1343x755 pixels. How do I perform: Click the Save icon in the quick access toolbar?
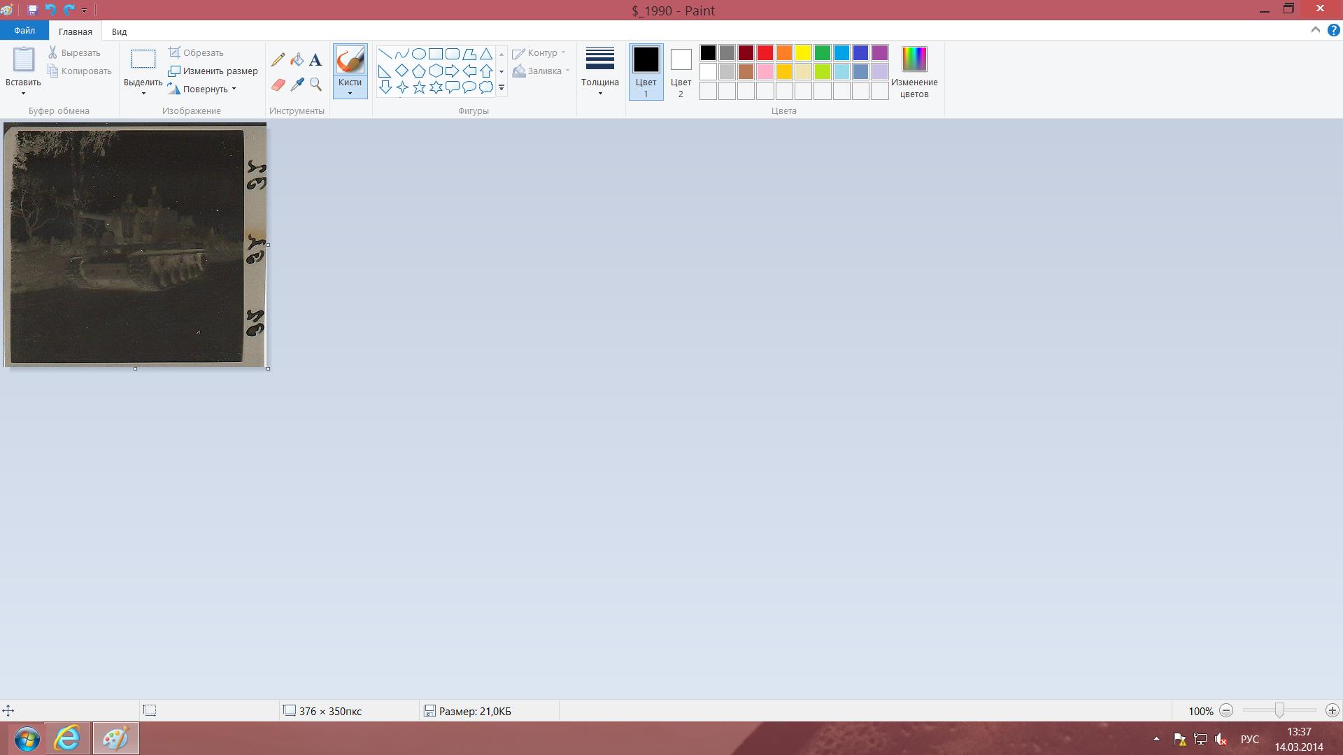[32, 10]
